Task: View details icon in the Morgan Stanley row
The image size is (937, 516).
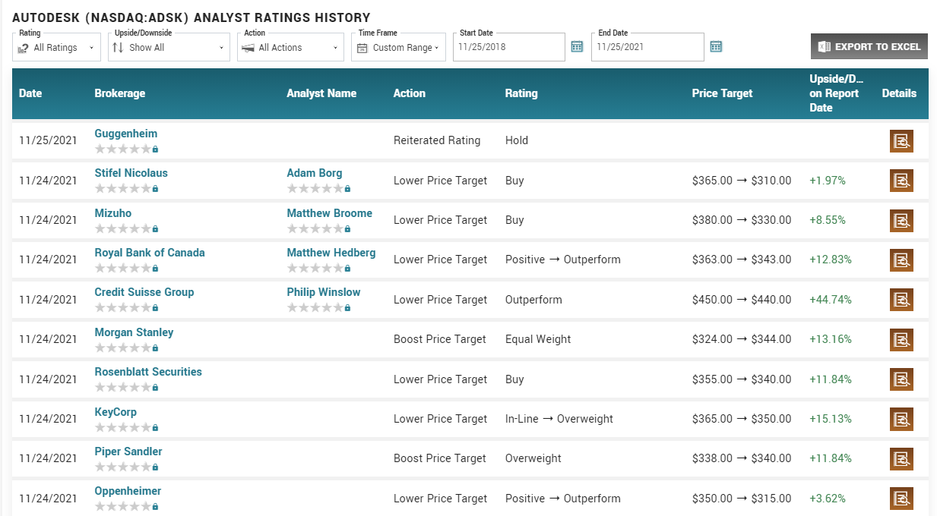Action: pos(901,340)
